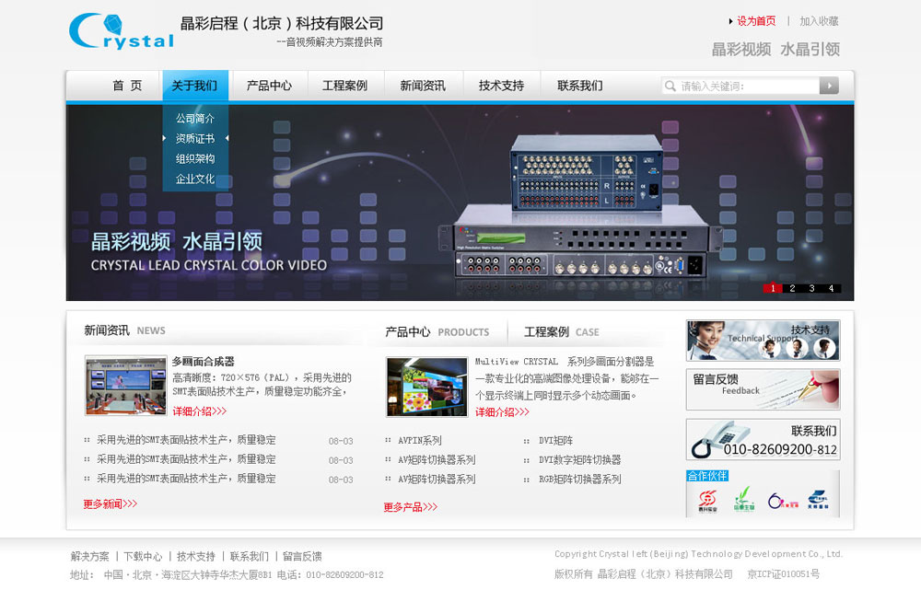The height and width of the screenshot is (590, 921).
Task: Click the blue partner logo on far right
Action: coord(816,497)
